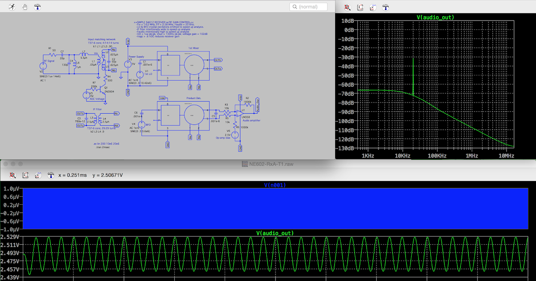Image resolution: width=536 pixels, height=281 pixels.
Task: Open plot settings icon in the AC plot toolbar
Action: click(x=373, y=7)
